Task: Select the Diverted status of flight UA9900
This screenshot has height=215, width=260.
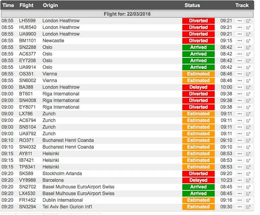Action: 198,34
